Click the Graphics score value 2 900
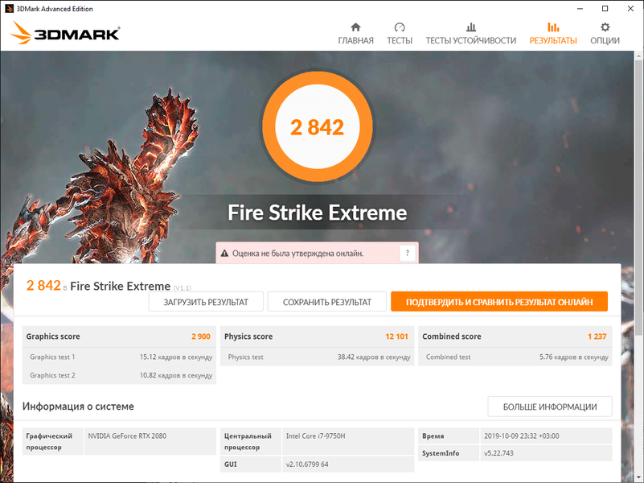Image resolution: width=644 pixels, height=483 pixels. click(200, 336)
